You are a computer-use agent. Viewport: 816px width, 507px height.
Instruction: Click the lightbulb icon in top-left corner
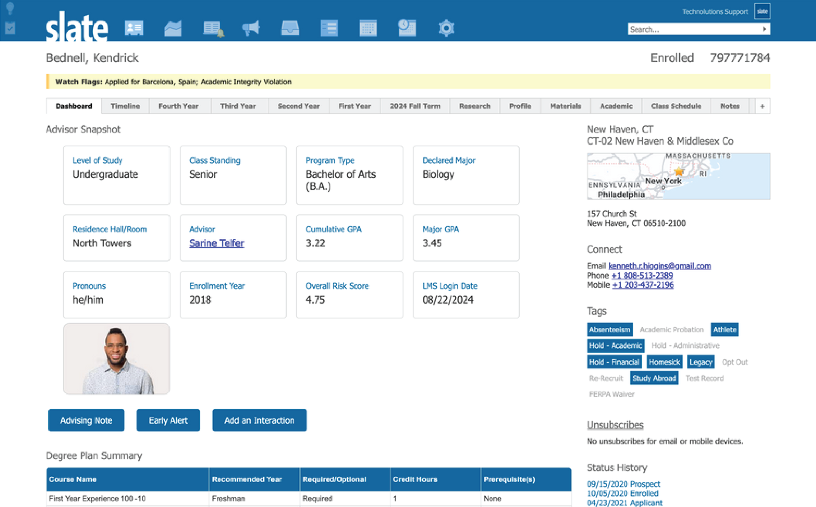pos(10,9)
